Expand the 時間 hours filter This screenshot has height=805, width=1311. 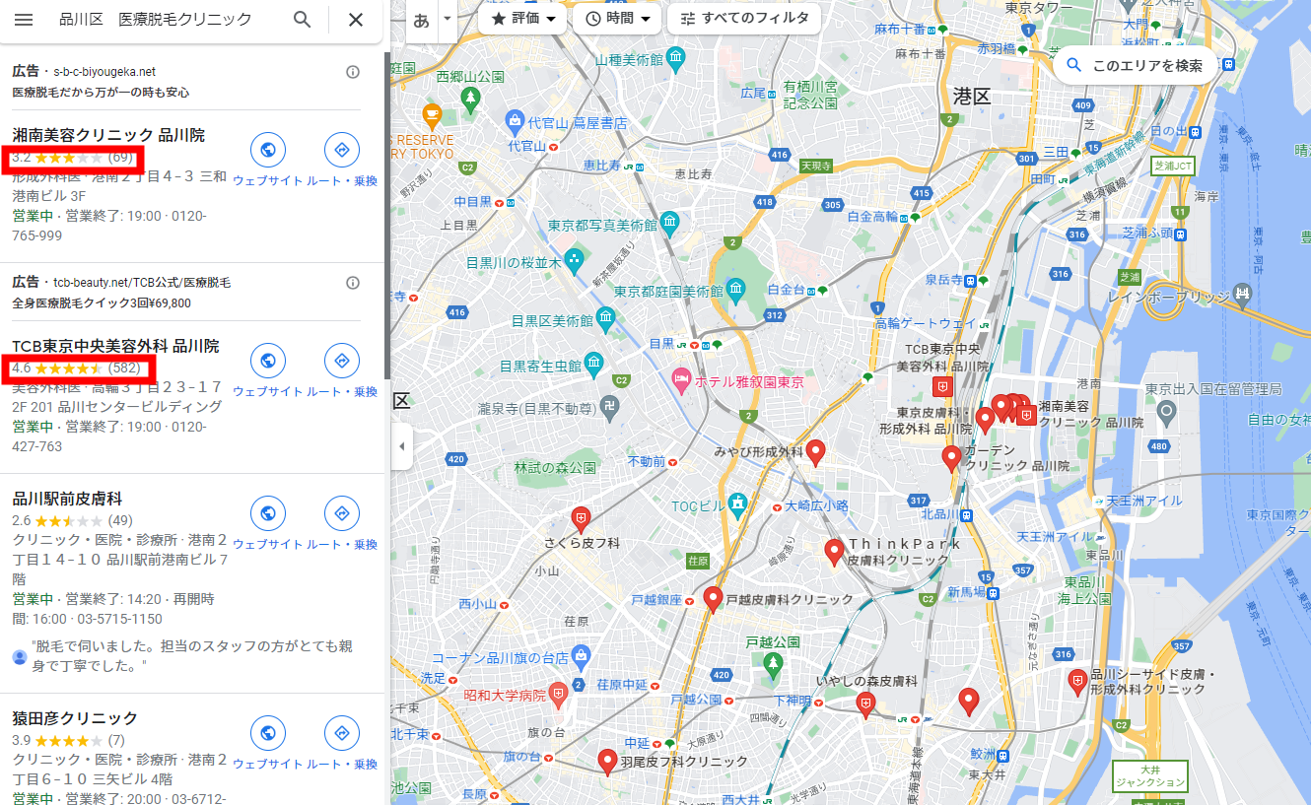(x=617, y=19)
